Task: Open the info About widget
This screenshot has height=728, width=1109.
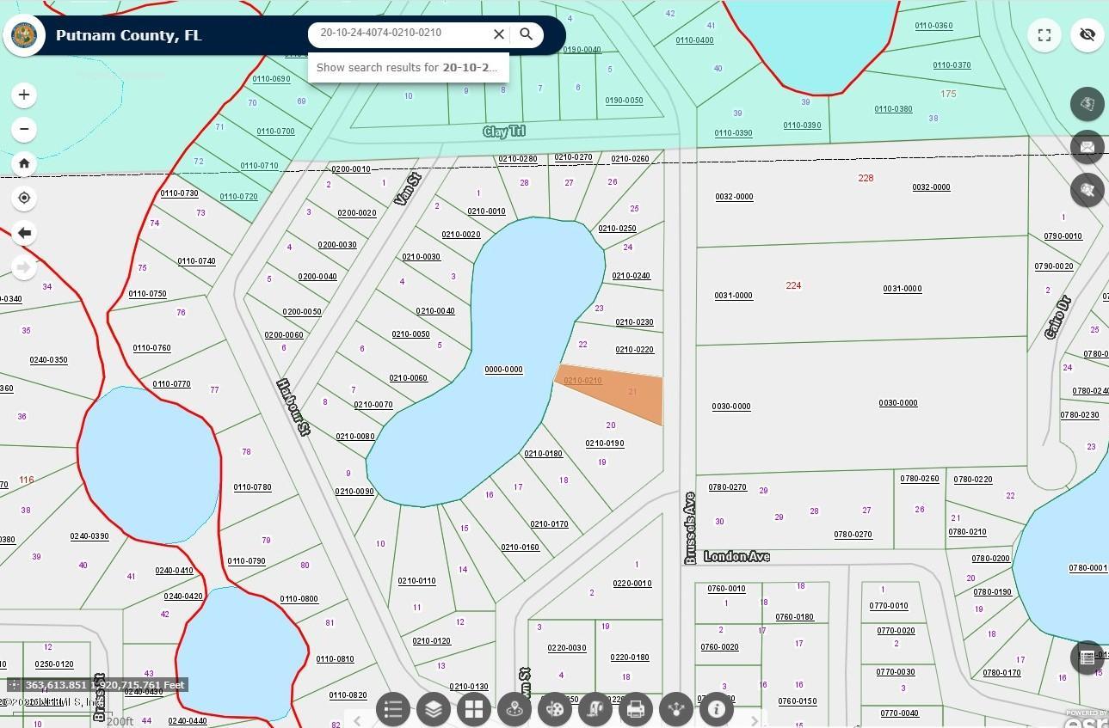Action: point(716,709)
